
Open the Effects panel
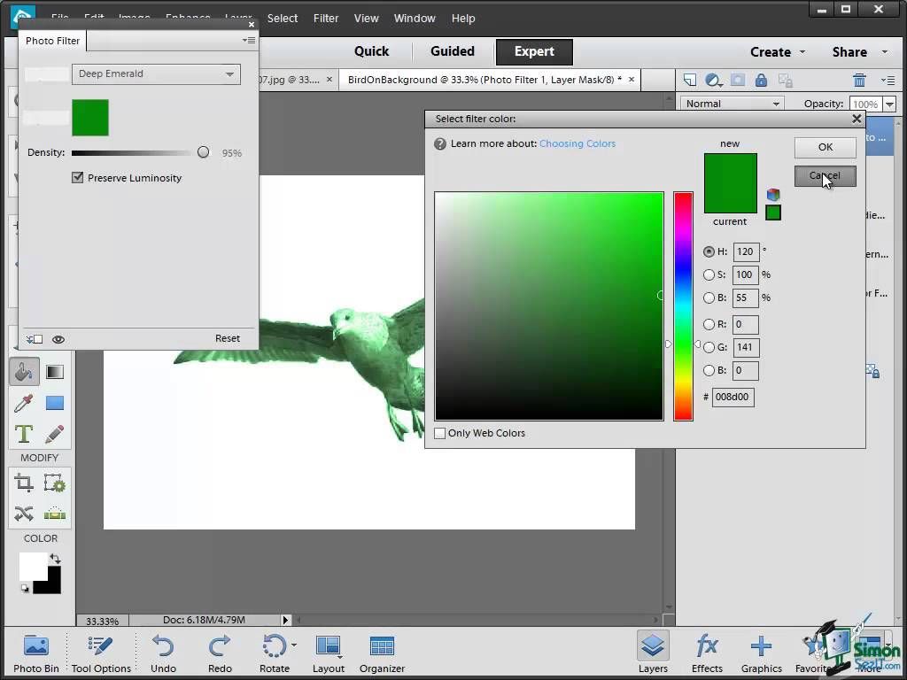click(707, 653)
